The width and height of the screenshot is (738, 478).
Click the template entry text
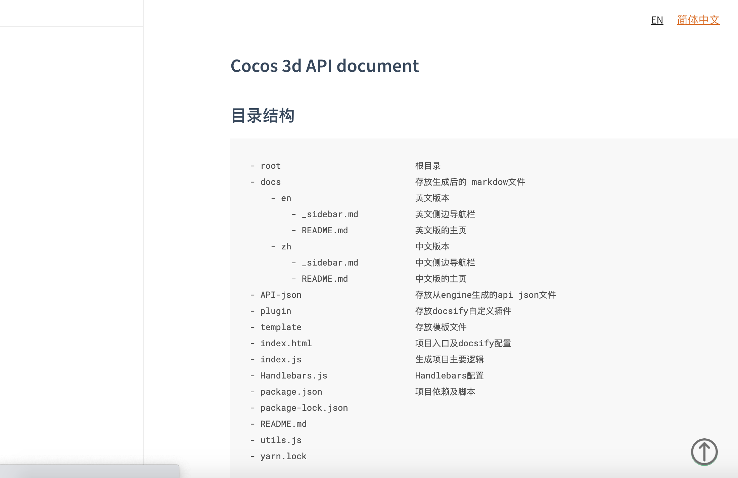[281, 327]
